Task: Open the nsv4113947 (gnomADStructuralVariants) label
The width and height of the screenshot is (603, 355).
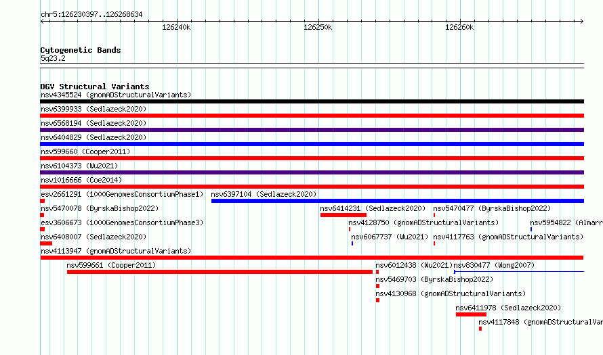Action: click(116, 251)
